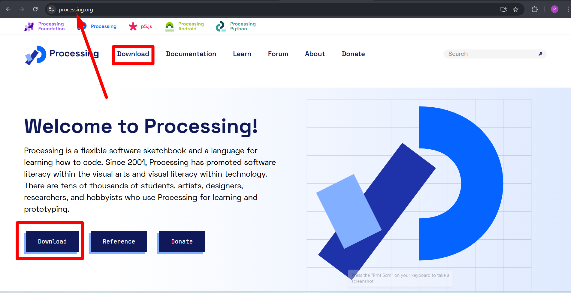
Task: Click the install app icon in address bar
Action: (x=503, y=10)
